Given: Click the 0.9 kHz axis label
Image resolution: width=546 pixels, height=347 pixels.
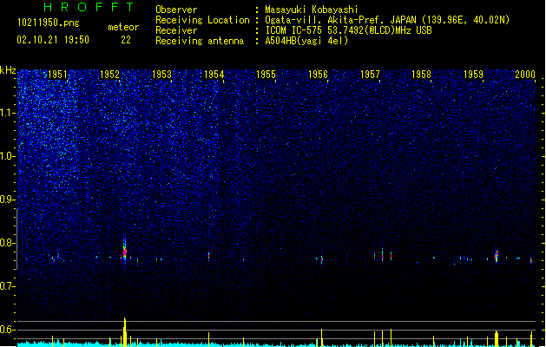Looking at the screenshot, I should coord(7,200).
